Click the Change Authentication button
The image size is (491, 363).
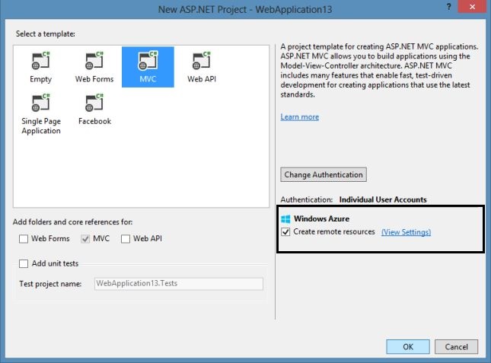pyautogui.click(x=324, y=174)
